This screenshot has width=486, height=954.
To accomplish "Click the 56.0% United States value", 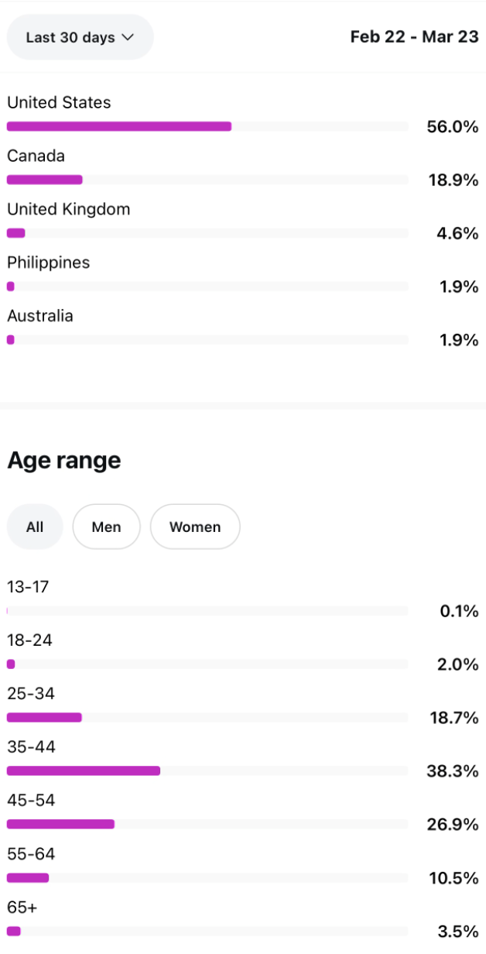I will [x=453, y=127].
